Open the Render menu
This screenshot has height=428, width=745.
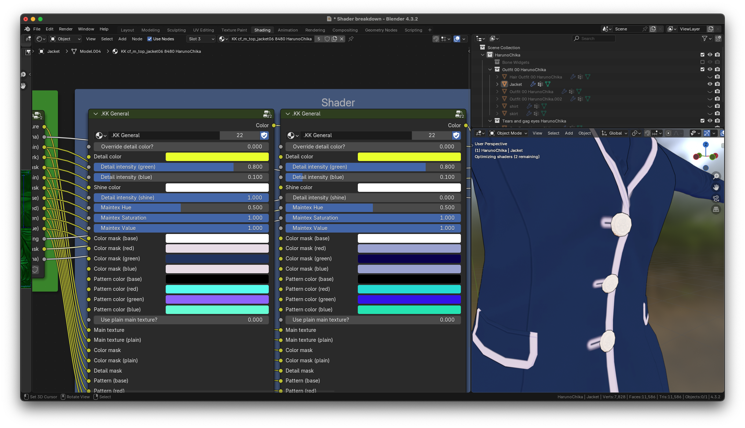[66, 29]
